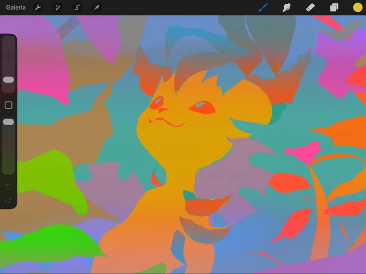Tap the square modify button in the sidebar
Viewport: 366px width, 274px height.
pos(9,105)
